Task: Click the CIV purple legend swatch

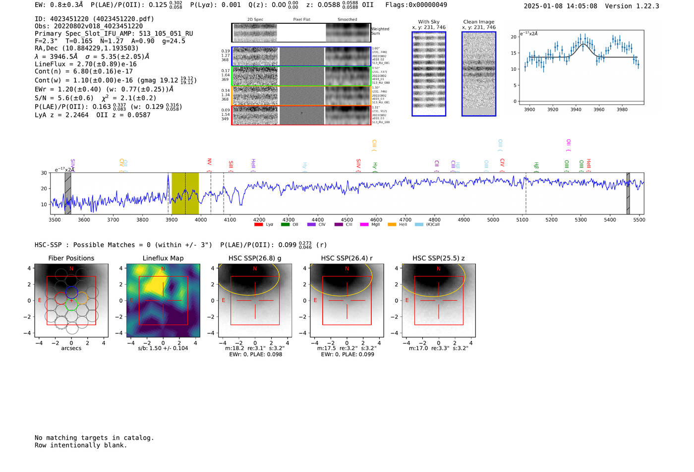Action: [x=311, y=224]
